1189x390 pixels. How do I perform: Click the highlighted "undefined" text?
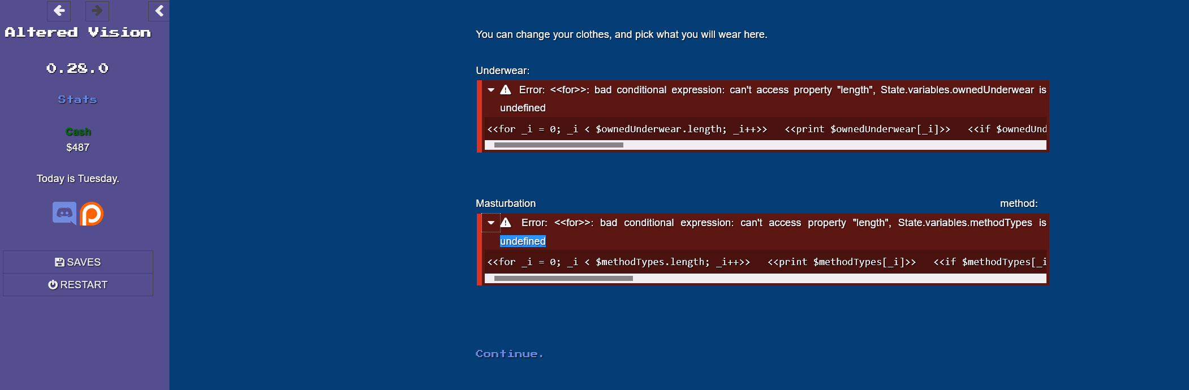coord(523,241)
